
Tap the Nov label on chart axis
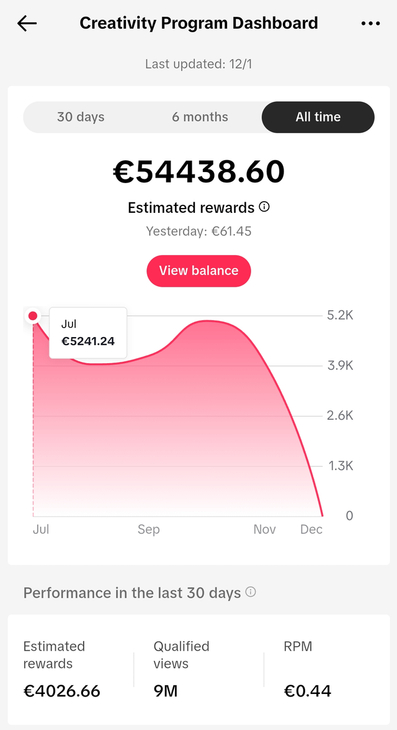(x=265, y=529)
